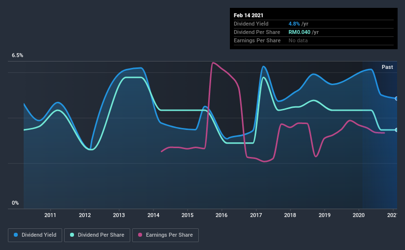The width and height of the screenshot is (405, 250).
Task: Click the Past label in the chart
Action: [387, 67]
